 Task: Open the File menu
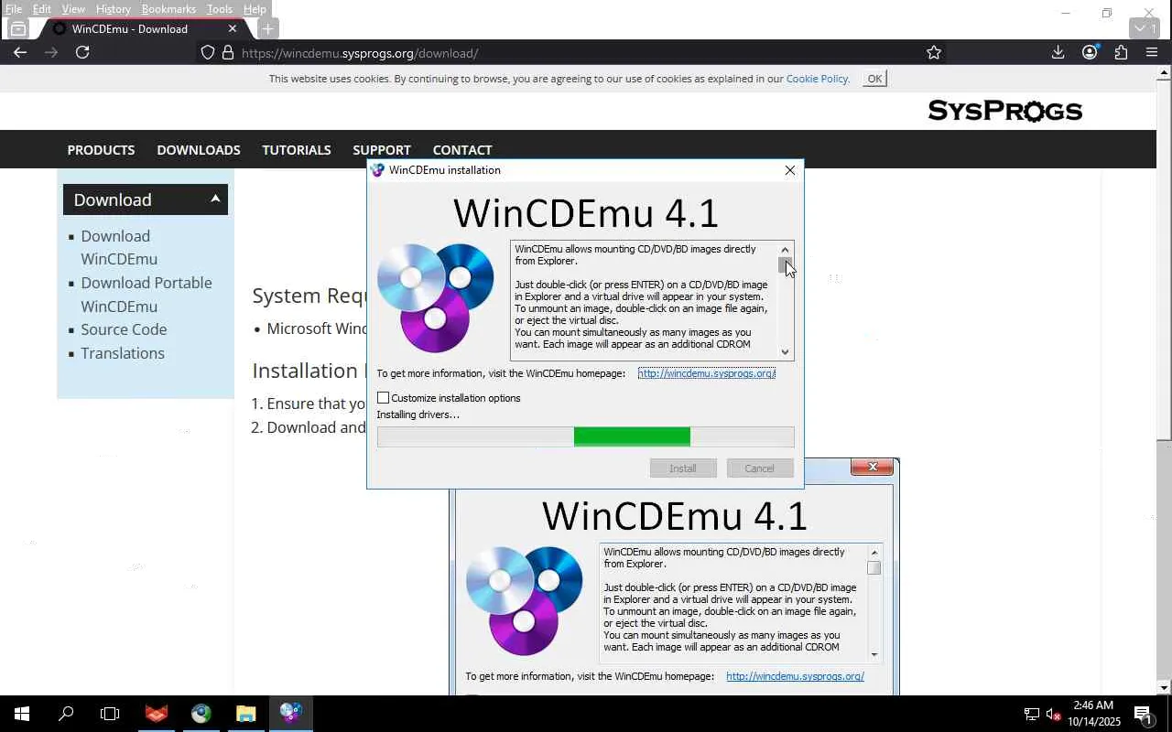(14, 9)
